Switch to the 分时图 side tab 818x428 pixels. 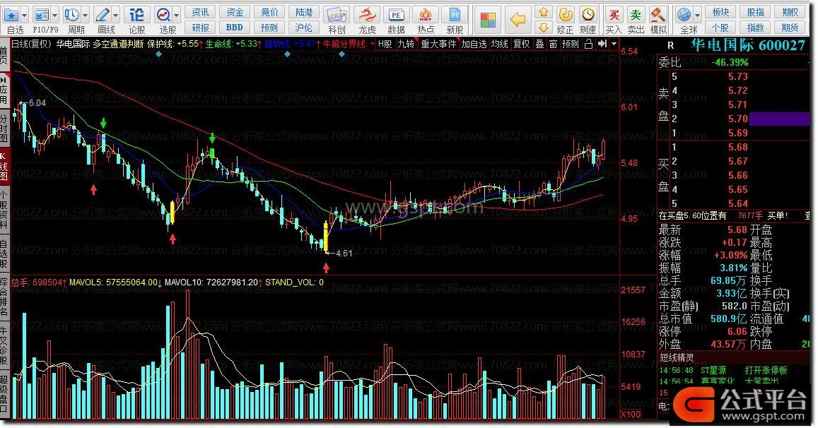point(4,127)
